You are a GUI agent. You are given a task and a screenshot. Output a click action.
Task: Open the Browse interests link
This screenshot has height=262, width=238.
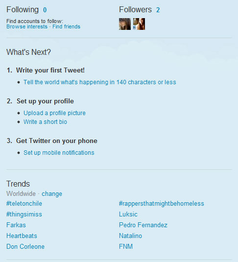point(27,26)
